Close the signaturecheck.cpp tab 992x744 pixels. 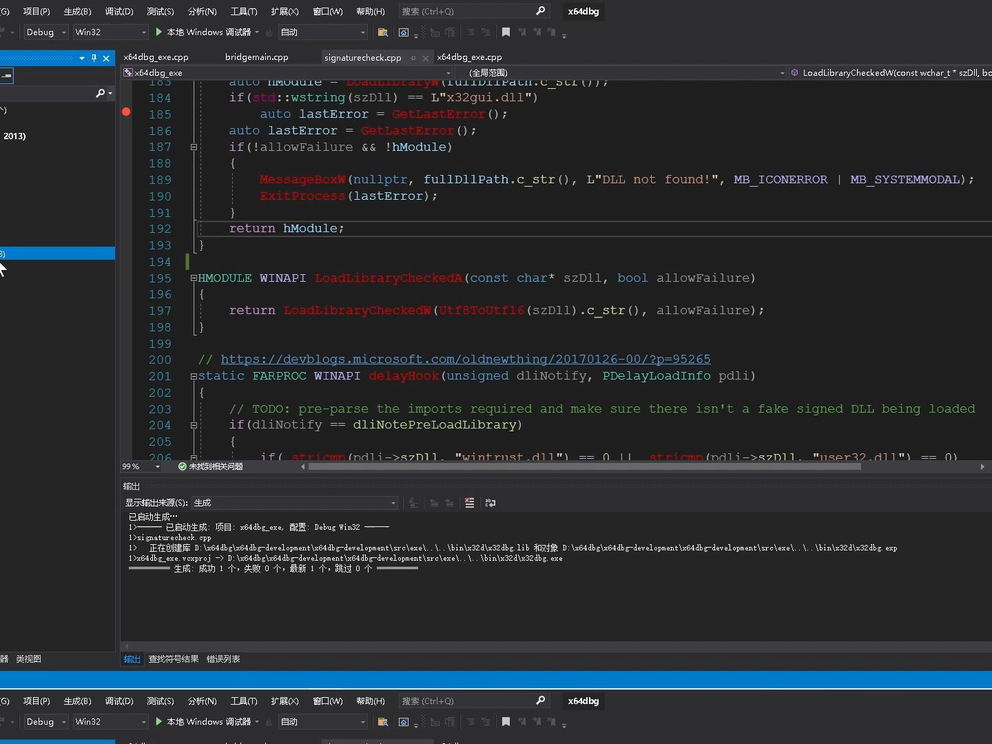coord(426,58)
